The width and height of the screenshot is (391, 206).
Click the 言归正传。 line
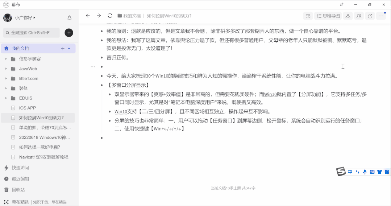pyautogui.click(x=118, y=57)
